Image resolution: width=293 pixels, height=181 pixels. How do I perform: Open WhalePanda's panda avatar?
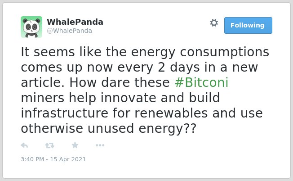click(x=31, y=27)
